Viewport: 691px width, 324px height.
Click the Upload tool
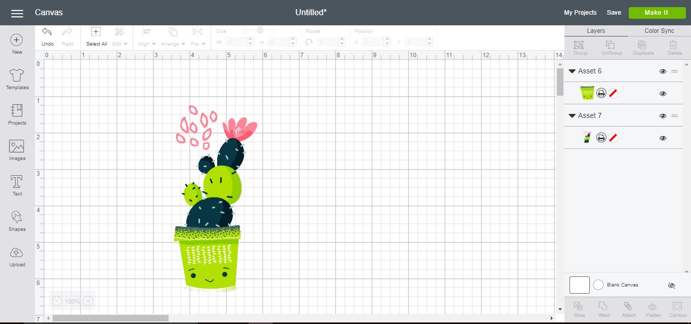pyautogui.click(x=17, y=257)
